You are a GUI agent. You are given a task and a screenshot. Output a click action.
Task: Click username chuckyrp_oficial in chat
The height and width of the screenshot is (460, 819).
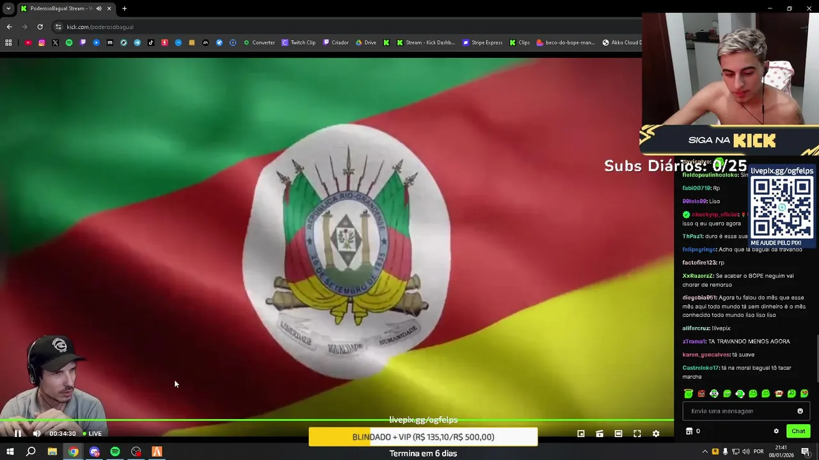click(x=715, y=215)
